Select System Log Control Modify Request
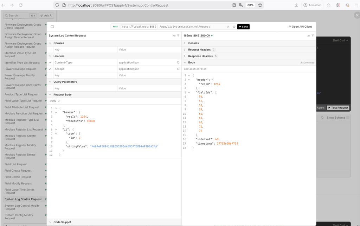The height and width of the screenshot is (226, 360). click(22, 207)
